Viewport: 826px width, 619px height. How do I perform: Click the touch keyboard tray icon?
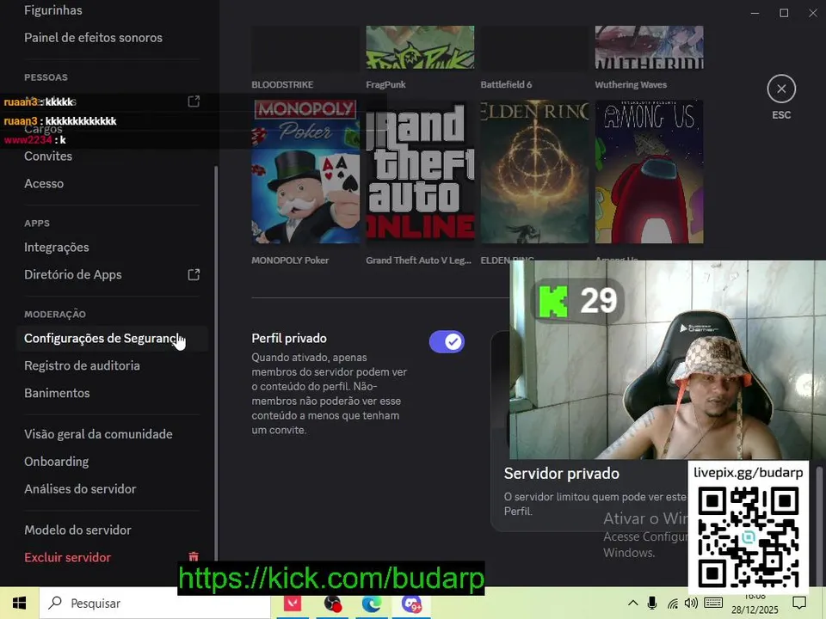click(x=713, y=604)
